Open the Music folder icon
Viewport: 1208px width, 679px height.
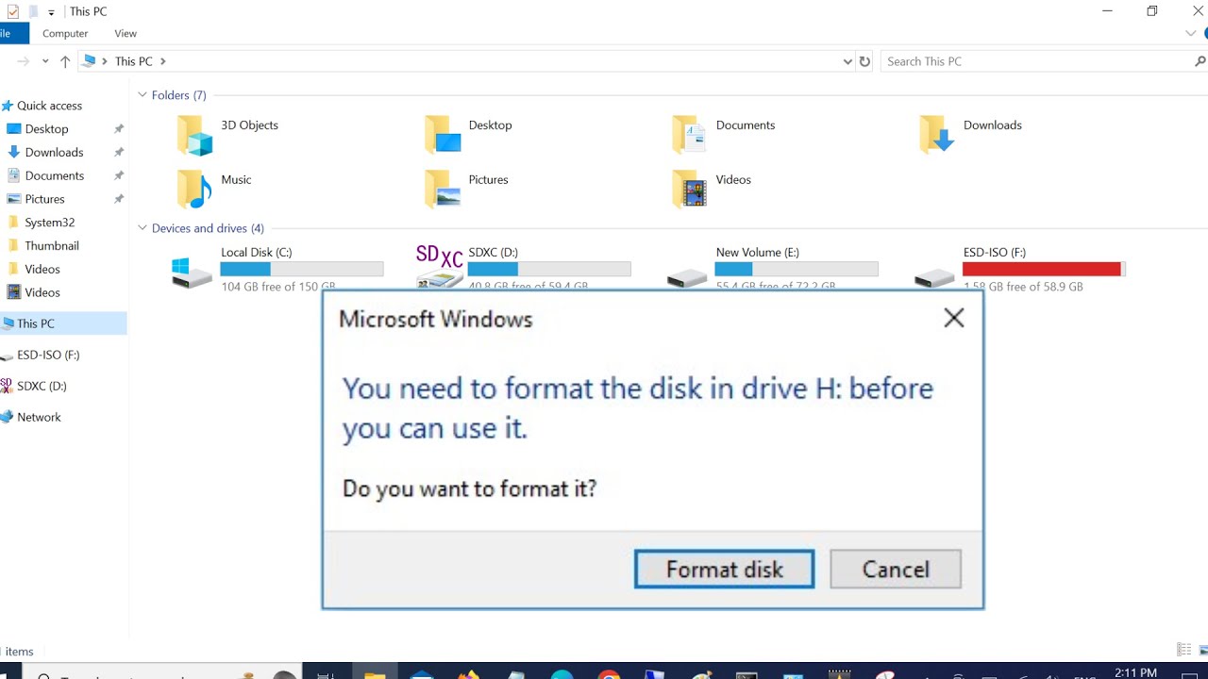click(x=195, y=189)
